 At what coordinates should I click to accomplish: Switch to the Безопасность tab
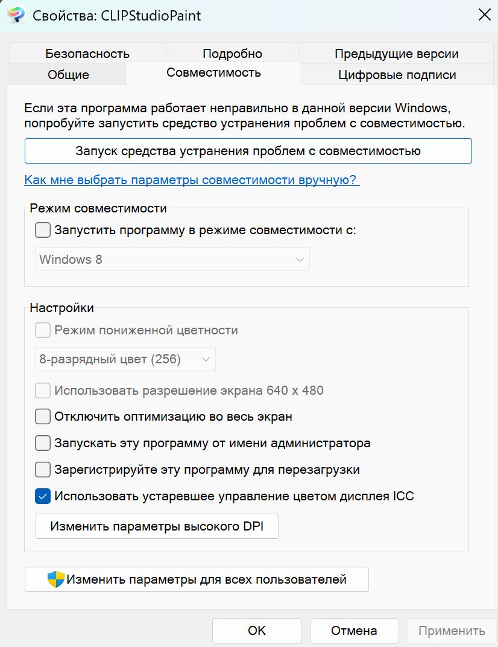[87, 53]
